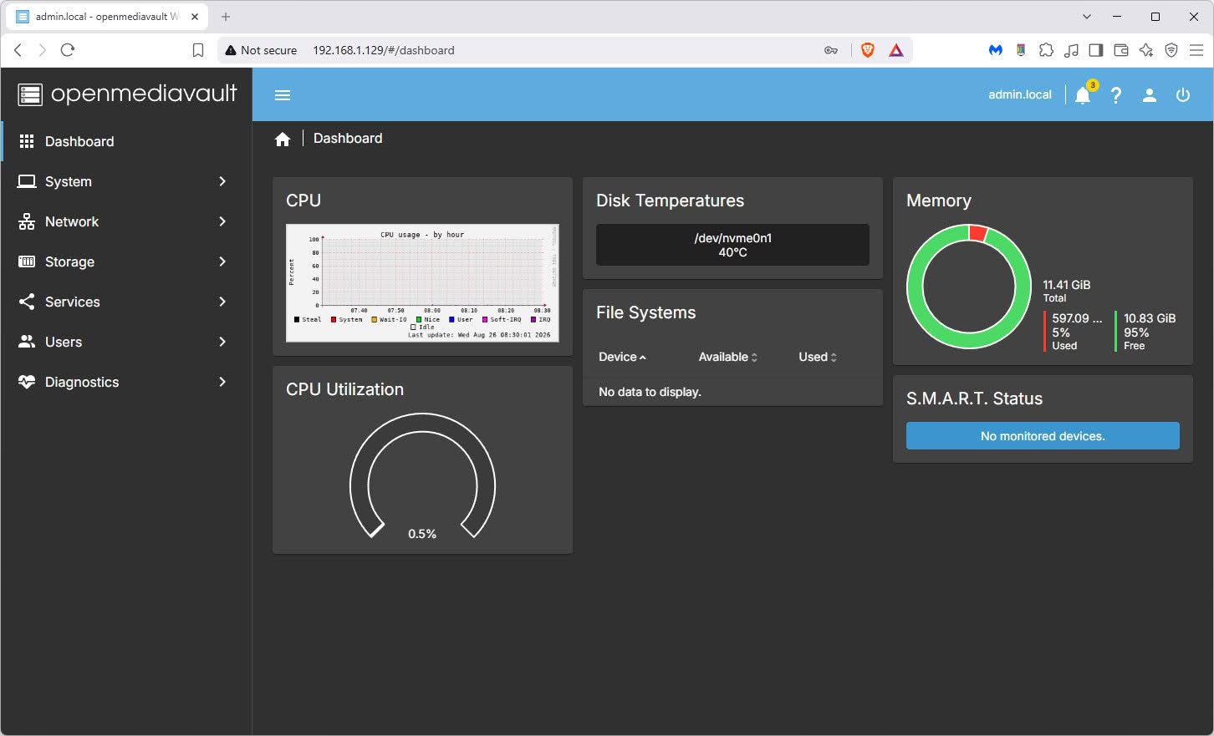The width and height of the screenshot is (1214, 736).
Task: Click the Diagnostics heartbeat icon in sidebar
Action: coord(27,382)
